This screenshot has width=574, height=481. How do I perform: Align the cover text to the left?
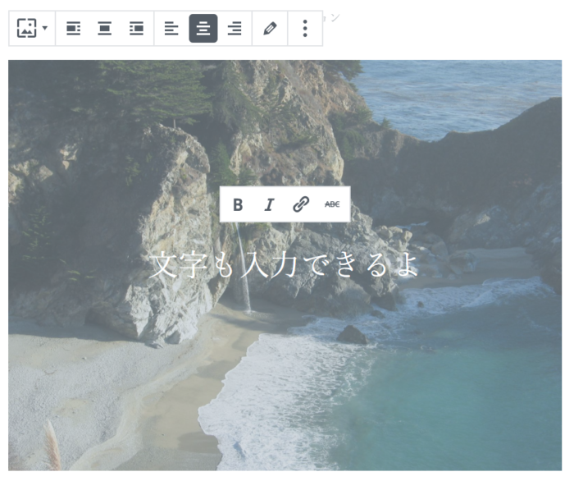tap(171, 29)
